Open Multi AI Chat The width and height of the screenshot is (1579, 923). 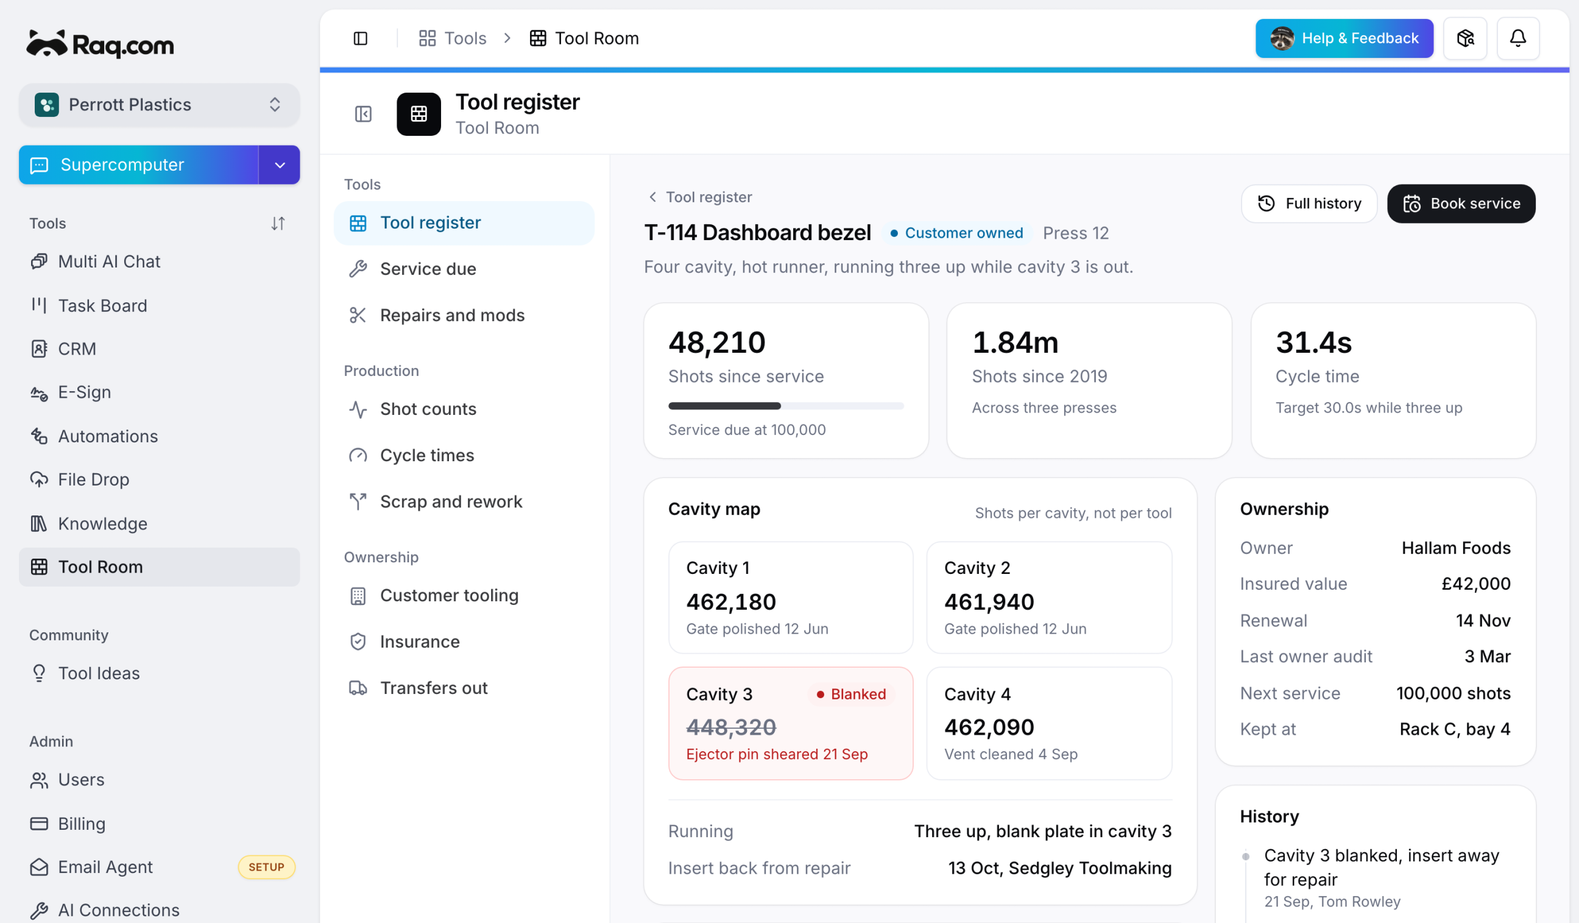coord(159,261)
